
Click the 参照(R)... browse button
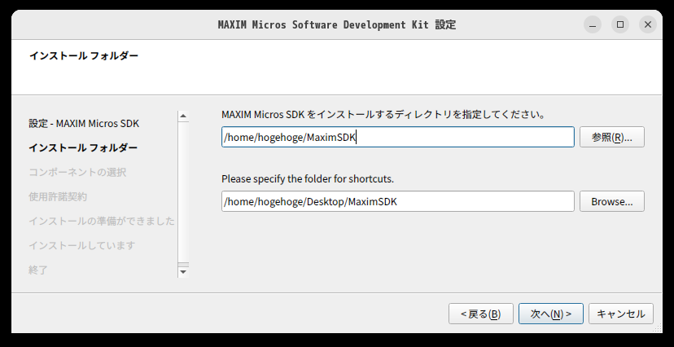(611, 137)
